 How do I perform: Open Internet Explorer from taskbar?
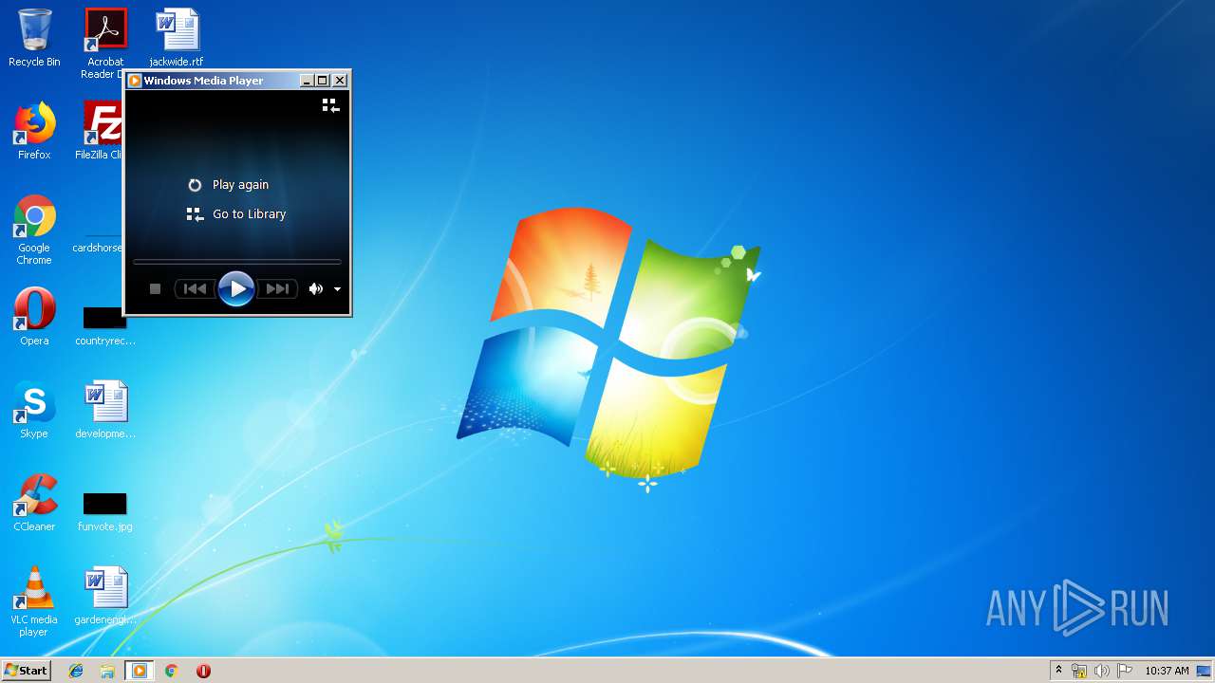click(76, 671)
